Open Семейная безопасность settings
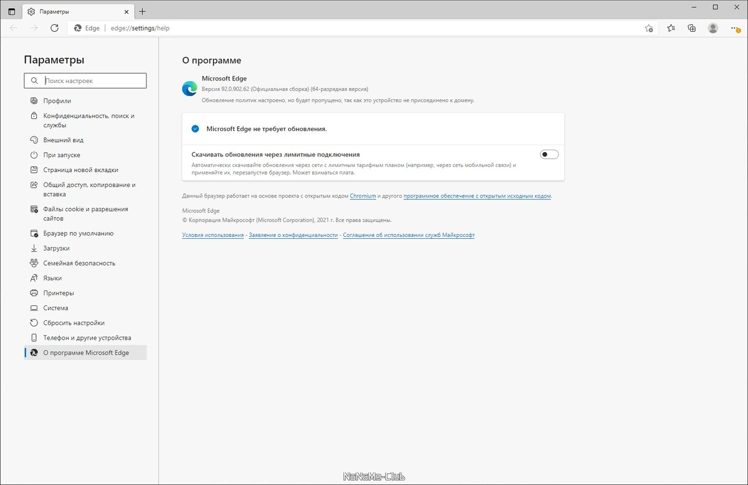 [x=85, y=264]
